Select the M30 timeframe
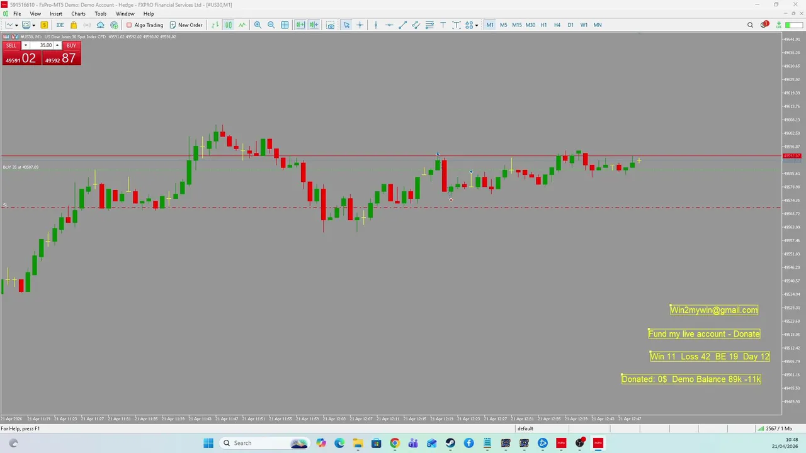 click(x=530, y=25)
